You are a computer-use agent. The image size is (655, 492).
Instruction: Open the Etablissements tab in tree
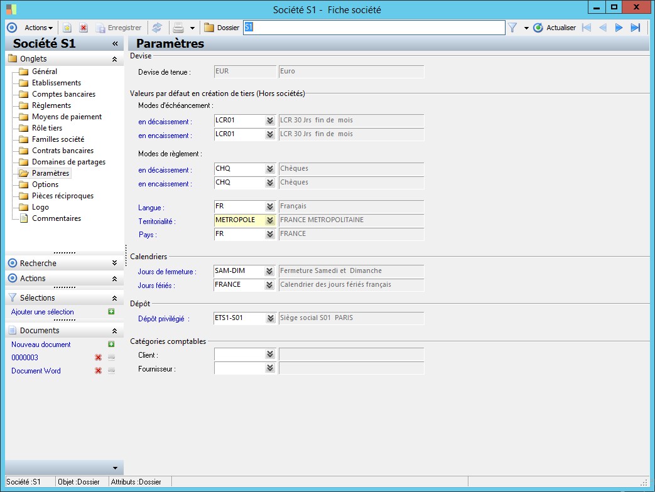pos(57,83)
